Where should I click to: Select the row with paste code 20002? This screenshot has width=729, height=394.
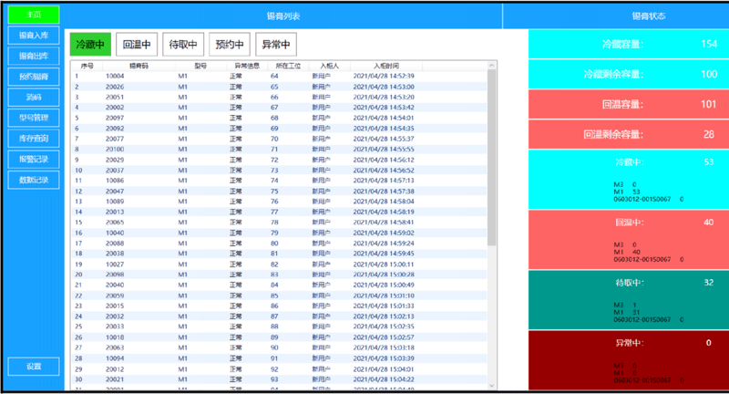(x=279, y=107)
